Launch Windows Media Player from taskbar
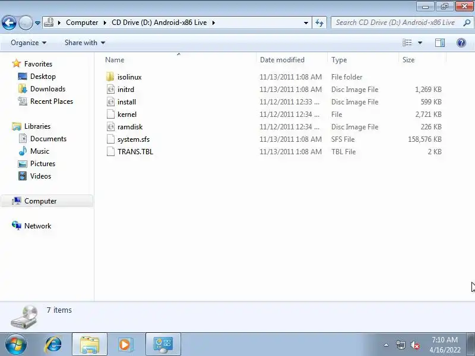 coord(125,345)
